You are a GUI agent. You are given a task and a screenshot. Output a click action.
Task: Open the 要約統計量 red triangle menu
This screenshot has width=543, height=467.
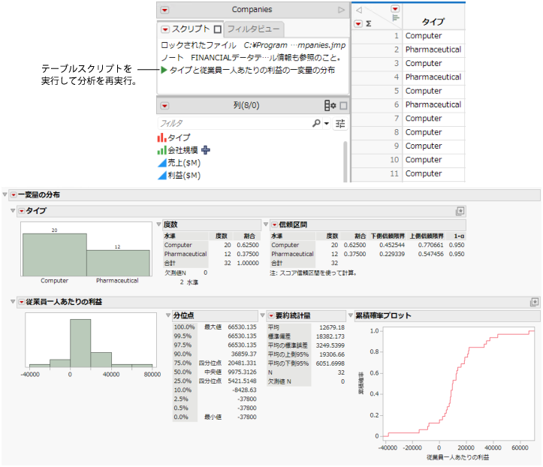click(x=271, y=316)
